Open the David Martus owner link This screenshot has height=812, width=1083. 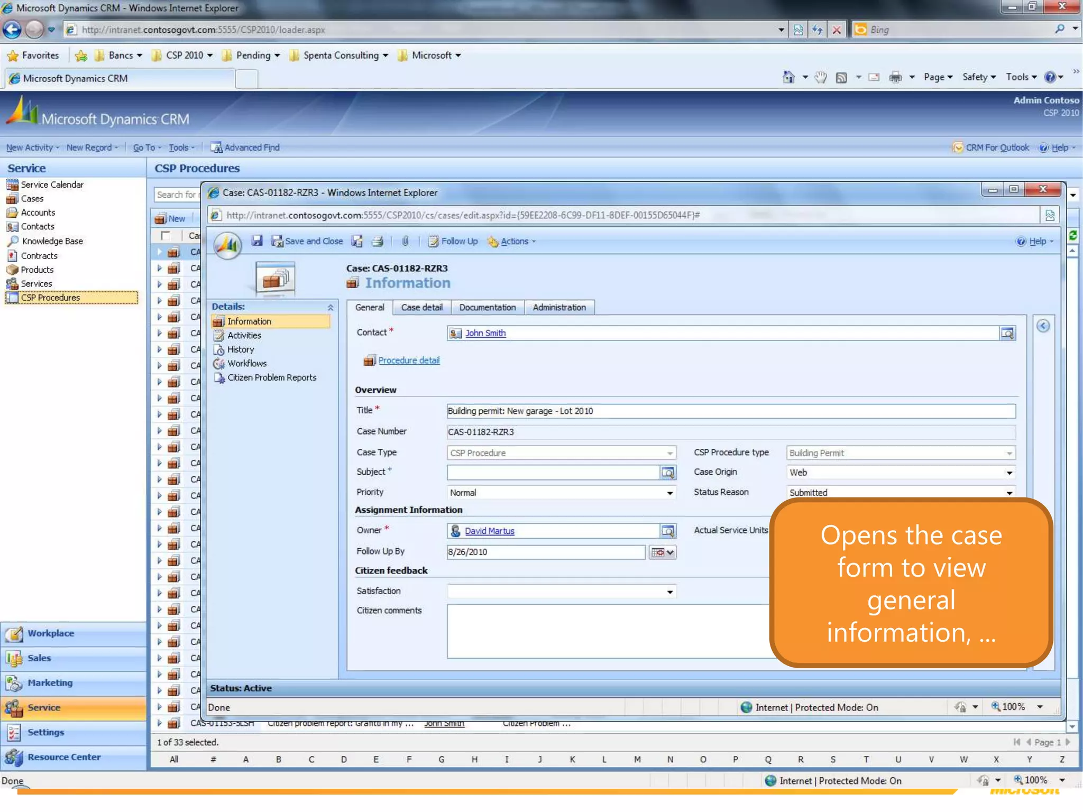click(489, 531)
